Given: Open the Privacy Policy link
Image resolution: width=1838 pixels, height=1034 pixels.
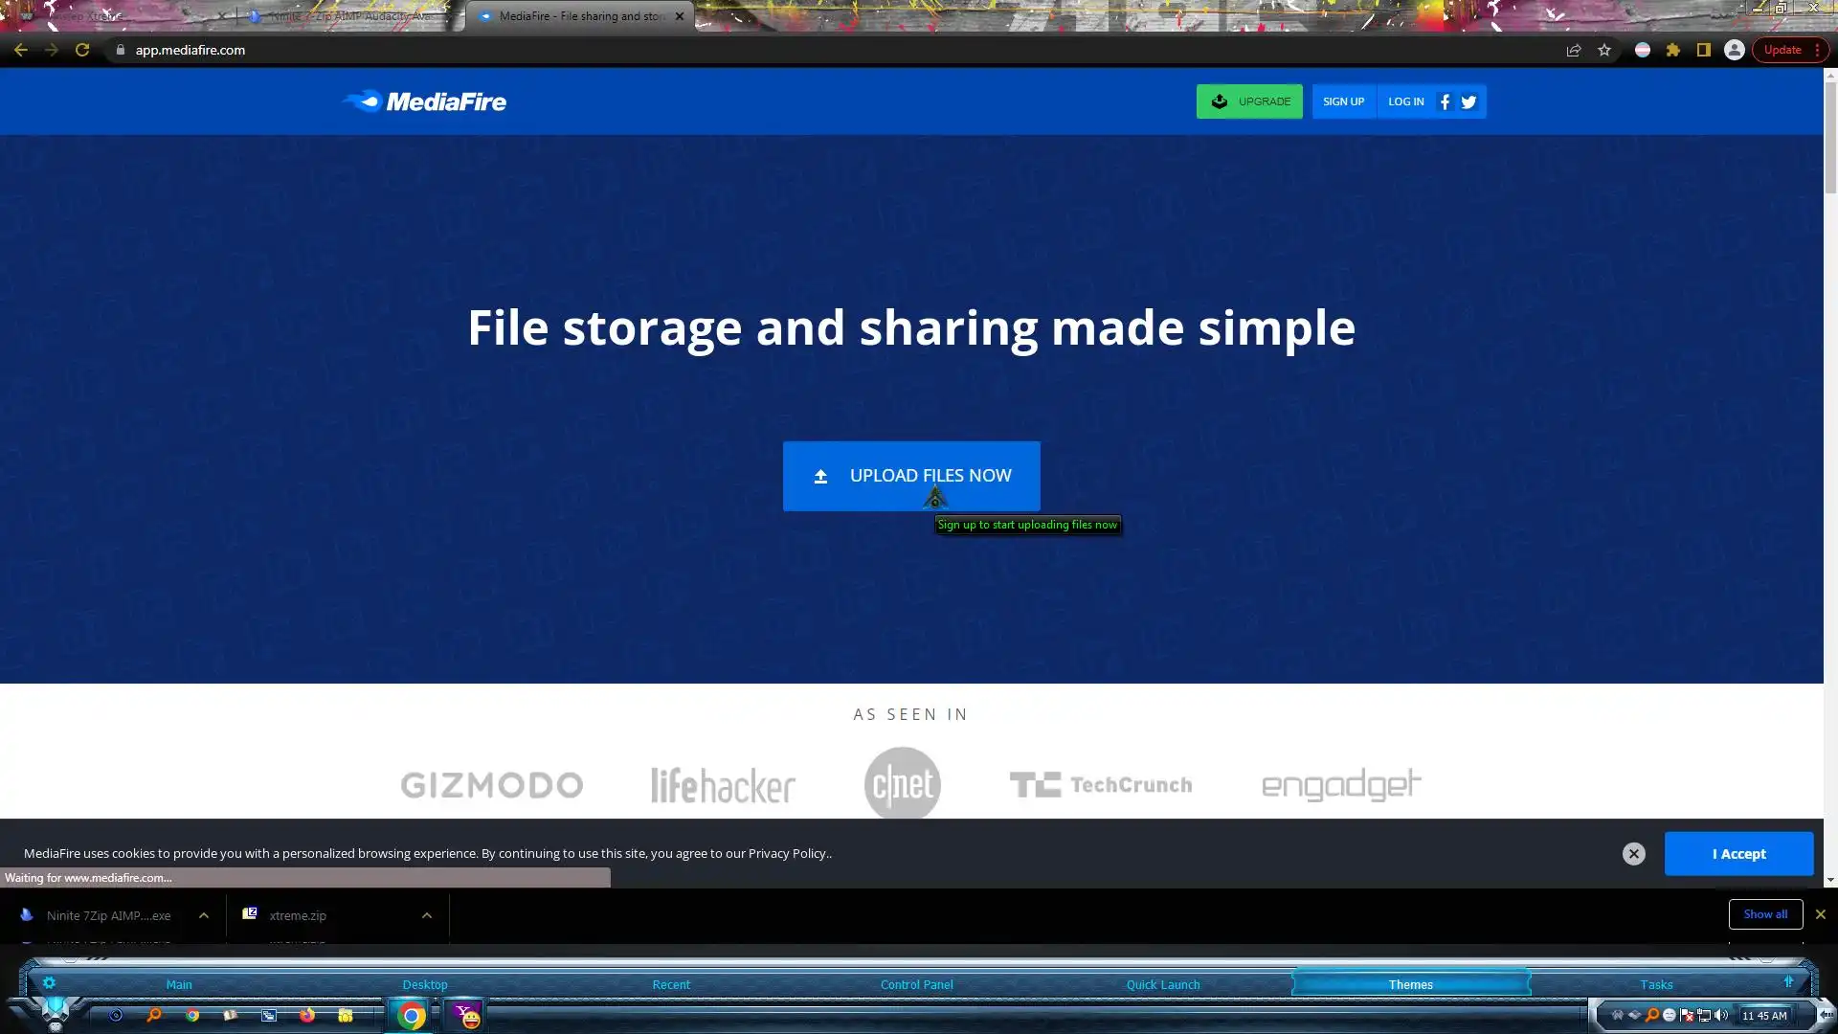Looking at the screenshot, I should point(787,853).
